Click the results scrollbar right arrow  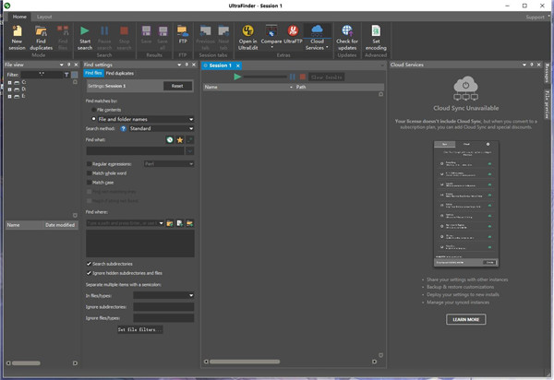tap(374, 362)
